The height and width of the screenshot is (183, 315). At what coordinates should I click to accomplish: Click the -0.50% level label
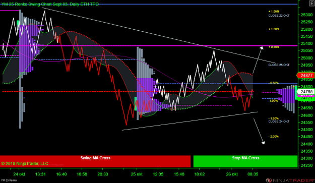click(274, 83)
